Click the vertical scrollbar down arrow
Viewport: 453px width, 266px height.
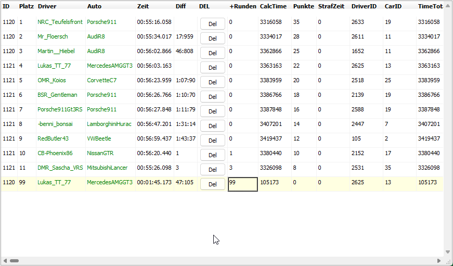pos(448,252)
